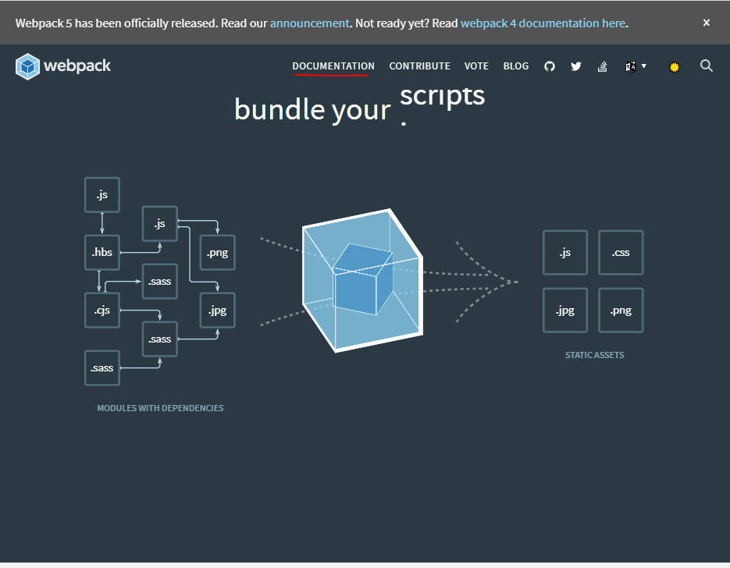Open the DOCUMENTATION nav item

pos(333,66)
